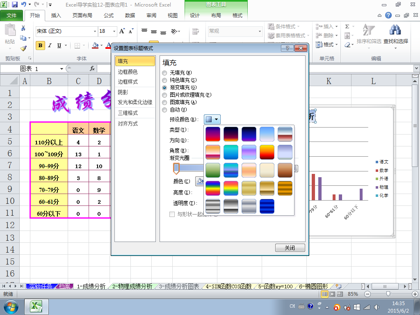
Task: Click the volume speaker tray icon
Action: (377, 307)
